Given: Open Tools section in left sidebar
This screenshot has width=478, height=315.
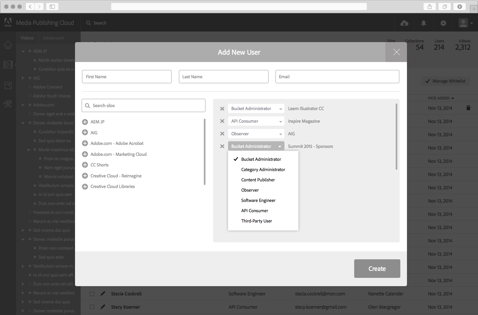Looking at the screenshot, I should click(8, 104).
